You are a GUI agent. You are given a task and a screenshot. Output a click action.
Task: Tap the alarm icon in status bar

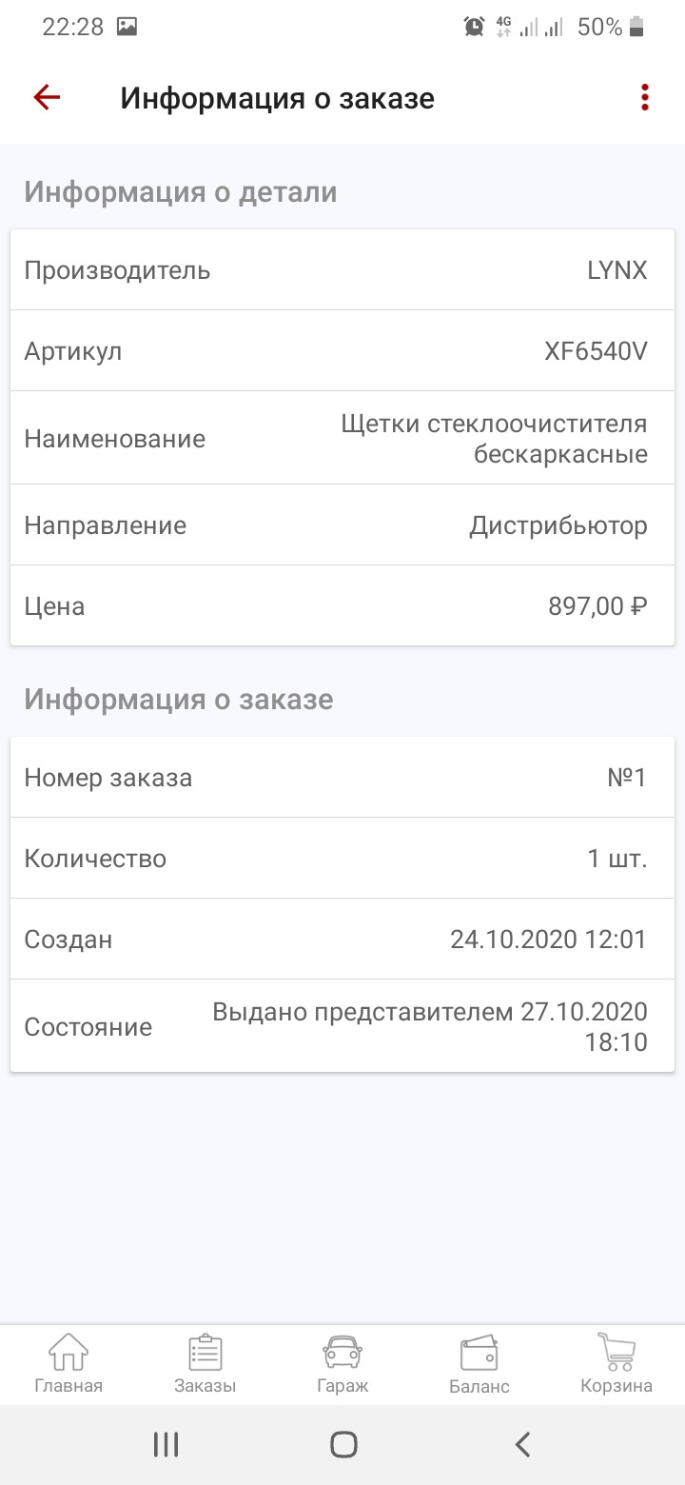pyautogui.click(x=474, y=27)
